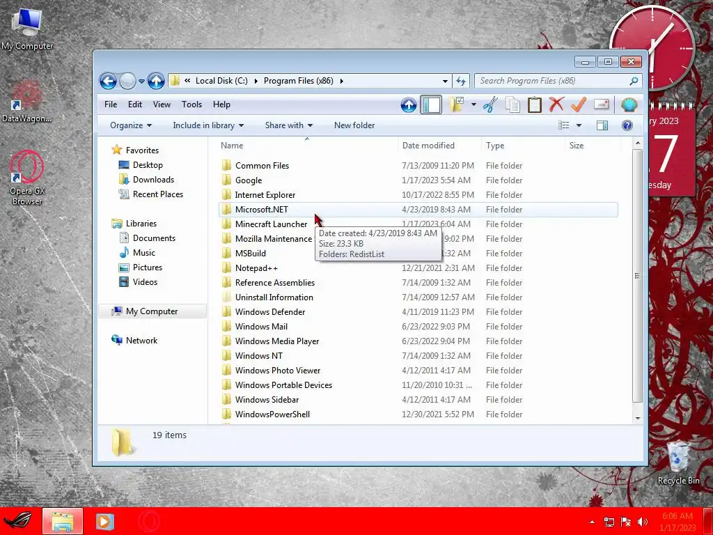This screenshot has height=535, width=713.
Task: Click the Opera GX taskbar icon
Action: 149,521
